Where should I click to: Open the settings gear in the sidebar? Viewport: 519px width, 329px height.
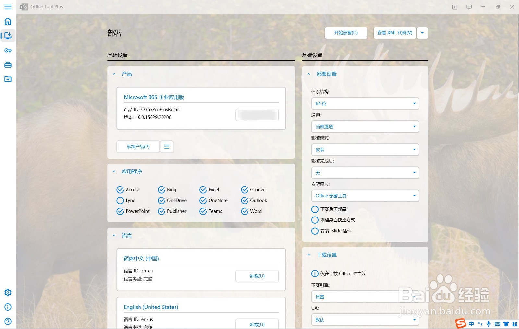[x=8, y=292]
